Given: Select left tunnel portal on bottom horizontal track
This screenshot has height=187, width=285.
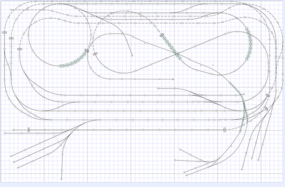Looking at the screenshot, I should (x=28, y=130).
